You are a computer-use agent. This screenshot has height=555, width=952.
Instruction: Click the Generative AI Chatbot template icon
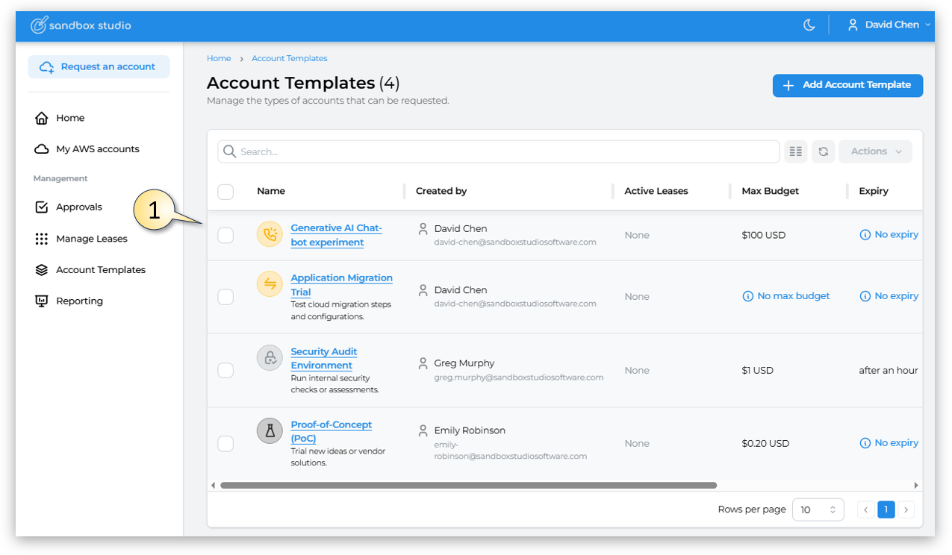coord(270,235)
